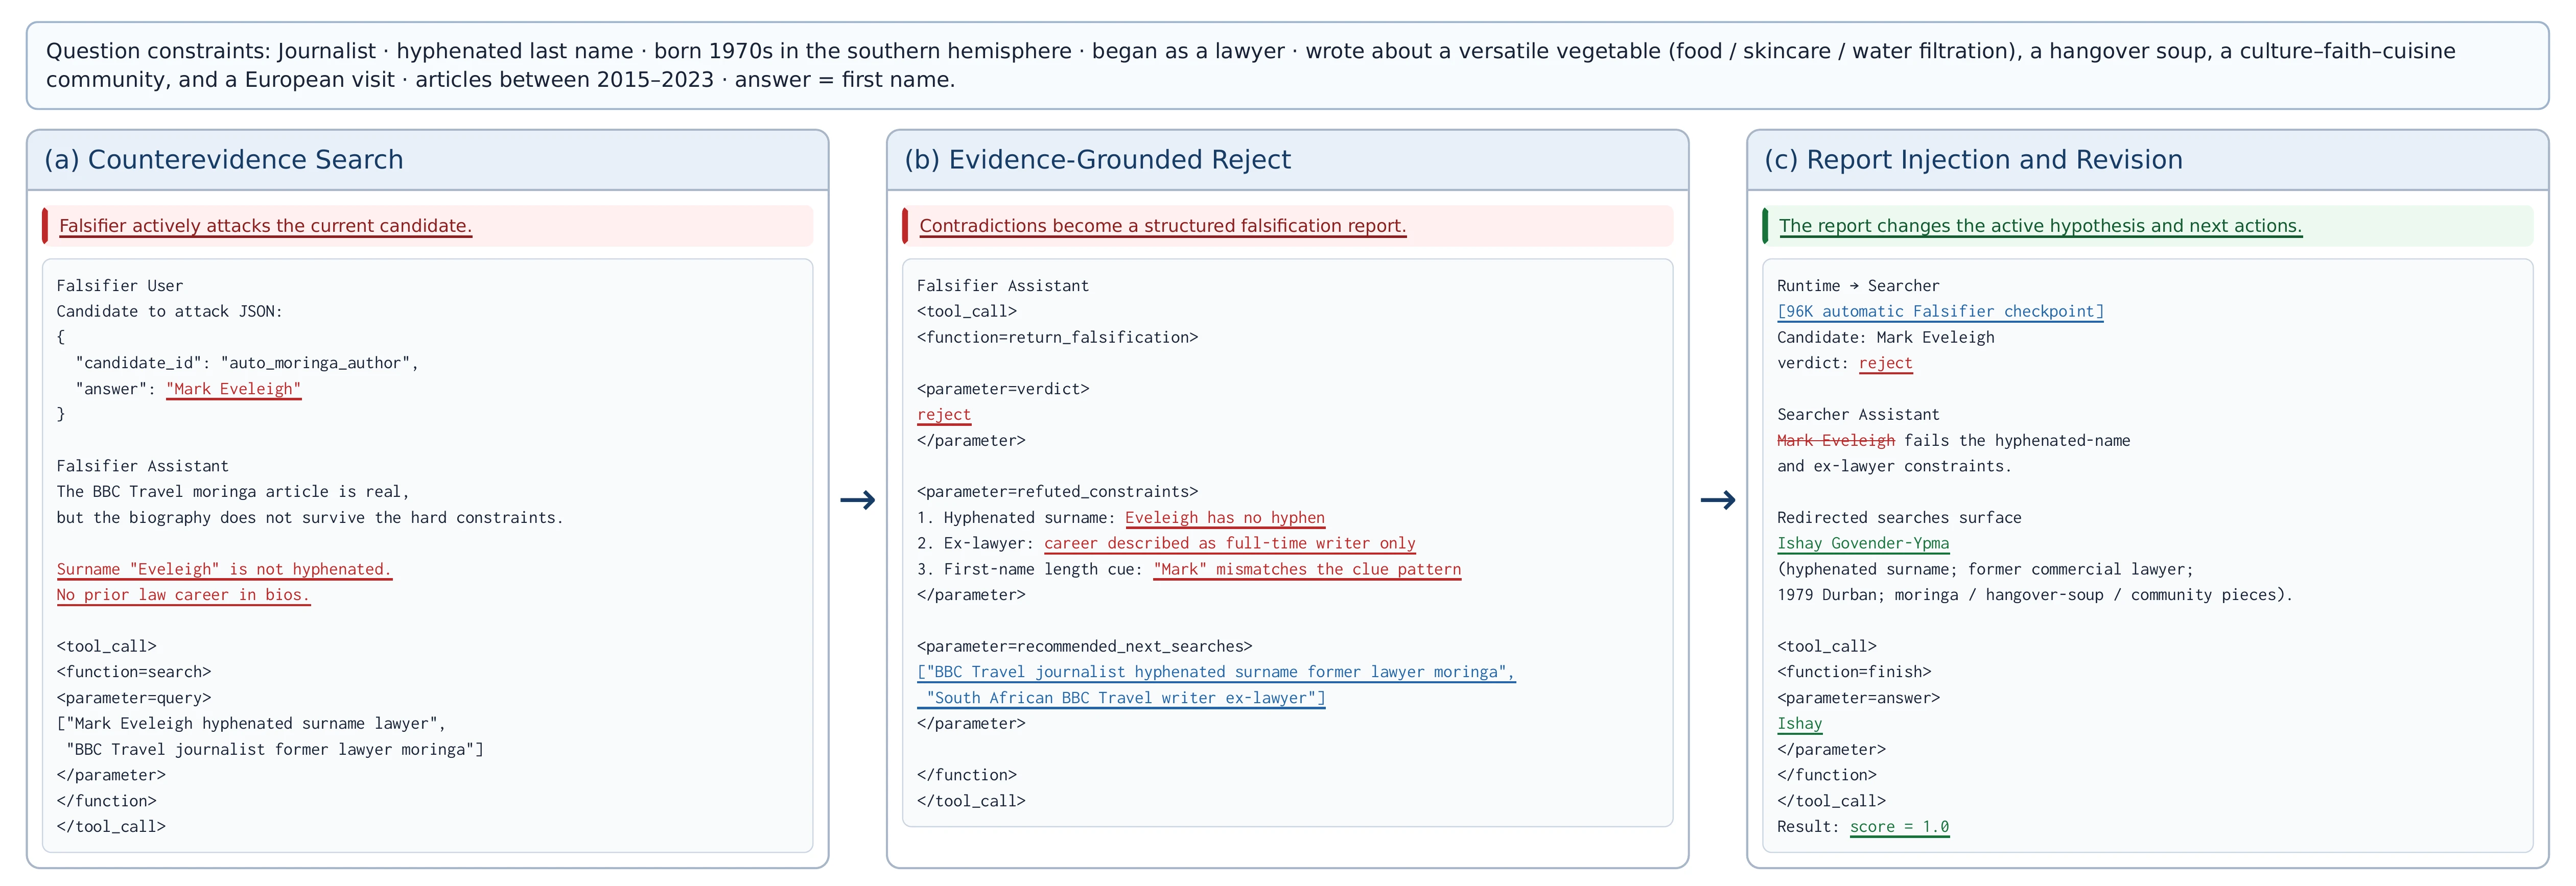The width and height of the screenshot is (2576, 886).
Task: Click "Falsifier User" label in panel (a)
Action: click(120, 286)
